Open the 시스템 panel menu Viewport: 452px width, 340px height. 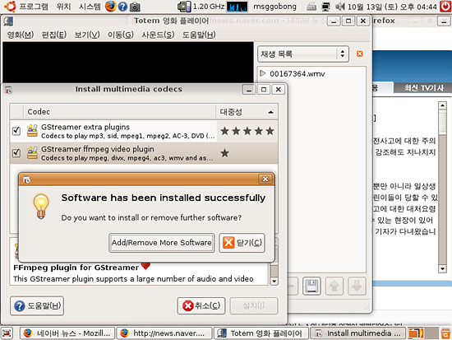pos(90,7)
